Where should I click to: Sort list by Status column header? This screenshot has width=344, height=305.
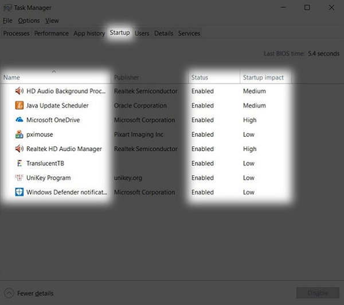click(200, 77)
